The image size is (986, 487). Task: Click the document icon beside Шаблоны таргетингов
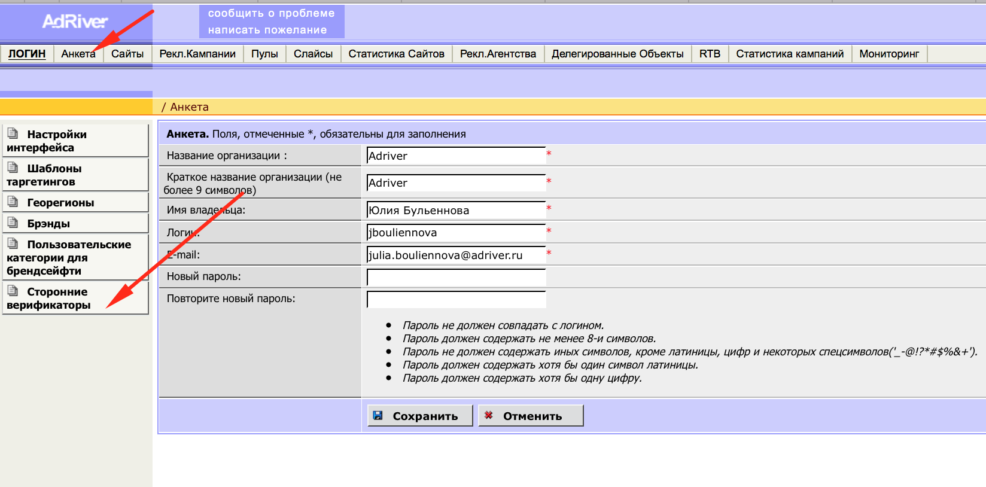[x=13, y=167]
